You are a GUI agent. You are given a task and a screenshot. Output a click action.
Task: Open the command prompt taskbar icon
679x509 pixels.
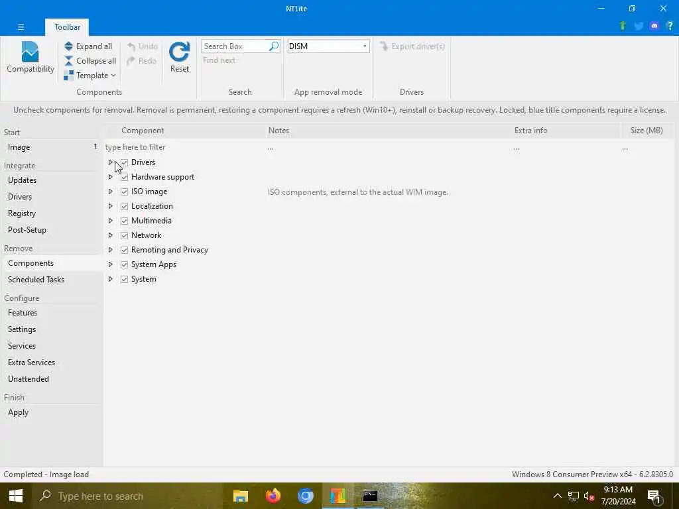coord(370,496)
